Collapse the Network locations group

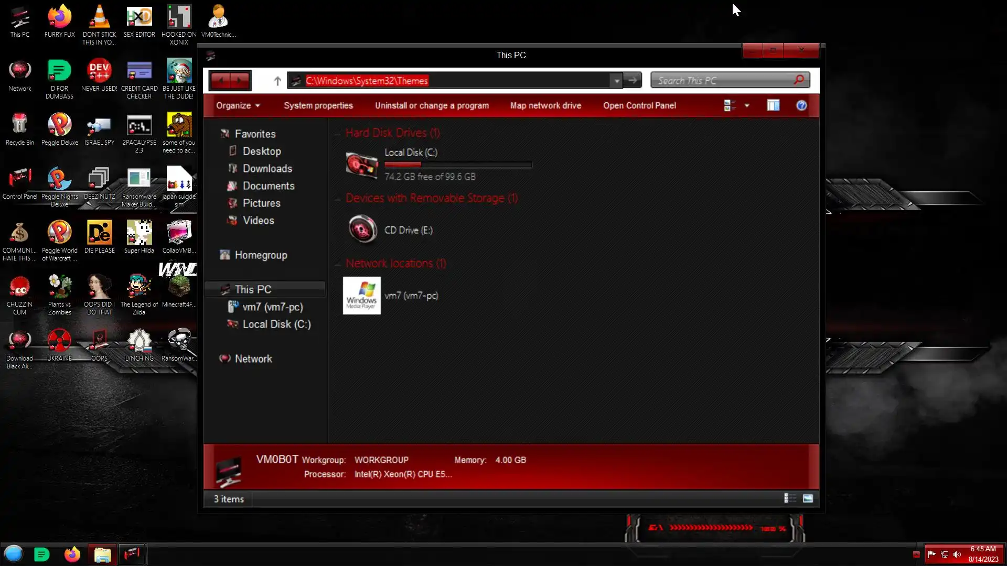(x=338, y=264)
